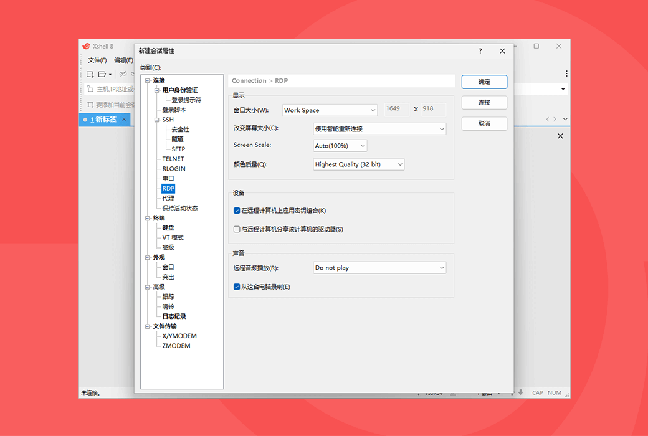Click the dialog help question mark icon
Image resolution: width=648 pixels, height=436 pixels.
480,51
